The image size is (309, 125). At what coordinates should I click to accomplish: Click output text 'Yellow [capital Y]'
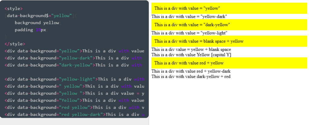pyautogui.click(x=191, y=55)
